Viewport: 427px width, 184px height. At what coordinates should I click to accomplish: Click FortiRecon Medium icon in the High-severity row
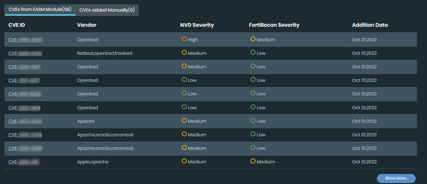click(x=253, y=39)
